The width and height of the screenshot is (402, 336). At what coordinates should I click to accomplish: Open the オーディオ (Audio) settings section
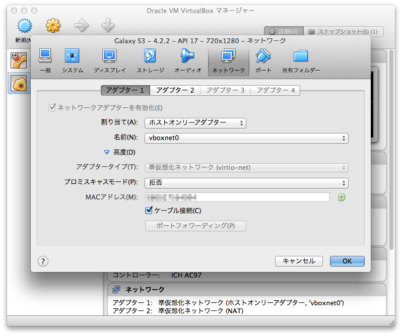(x=188, y=61)
